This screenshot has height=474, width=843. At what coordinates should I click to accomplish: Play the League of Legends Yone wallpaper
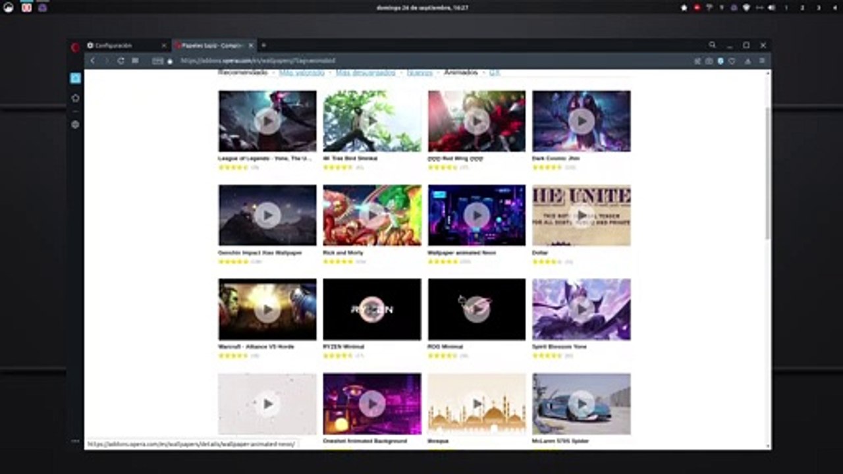(x=267, y=121)
